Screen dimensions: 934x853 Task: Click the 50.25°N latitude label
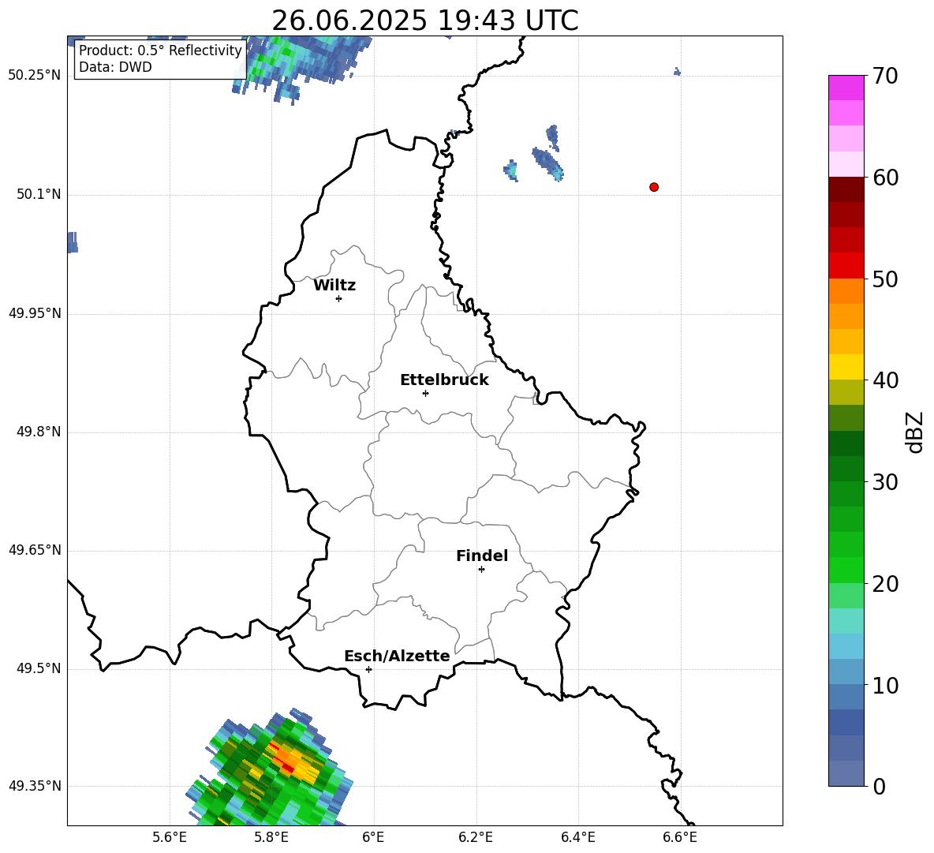point(35,76)
